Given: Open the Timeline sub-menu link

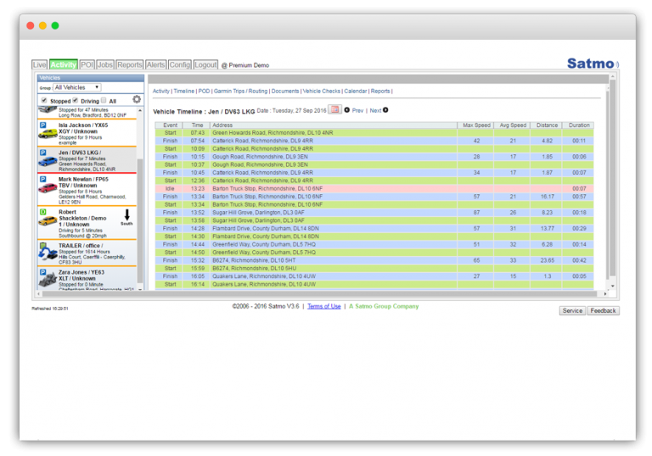Looking at the screenshot, I should (x=183, y=91).
